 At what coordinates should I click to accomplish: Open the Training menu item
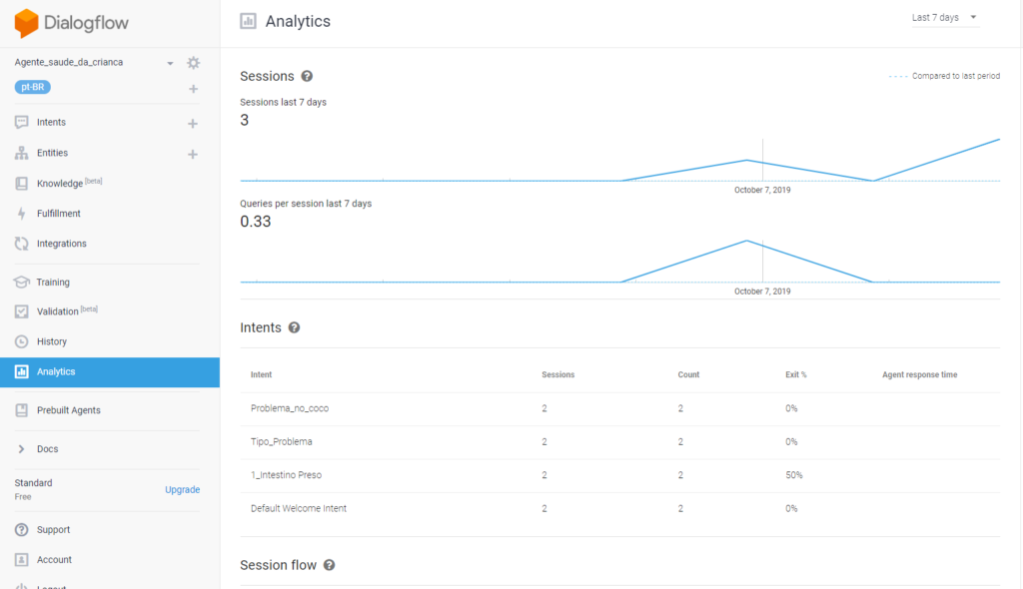(53, 283)
